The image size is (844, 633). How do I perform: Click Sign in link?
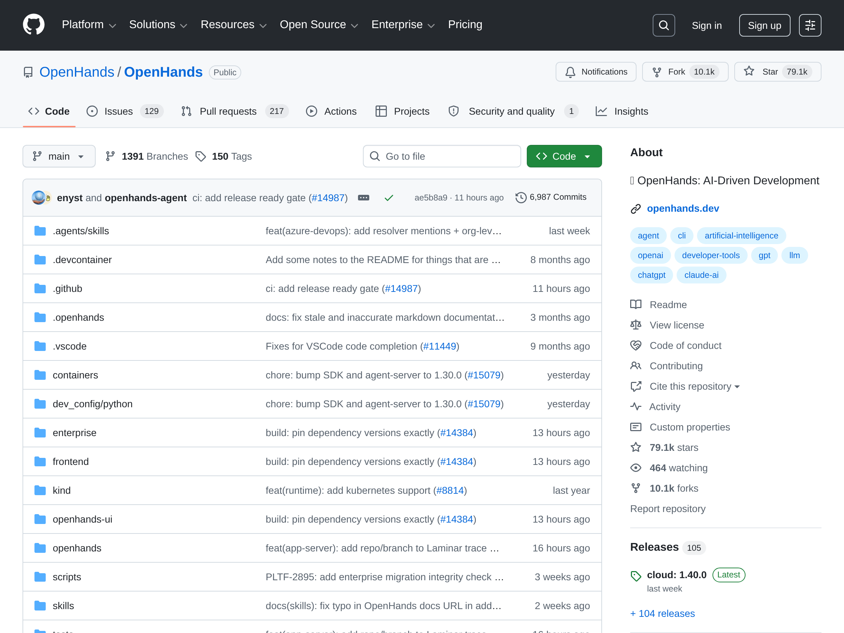[706, 25]
